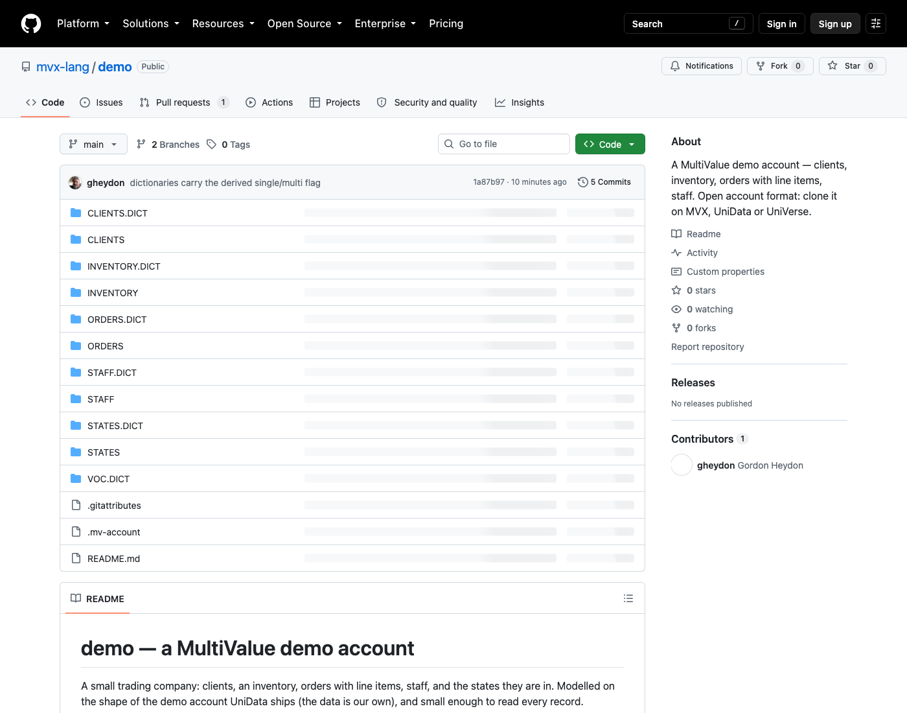907x713 pixels.
Task: Open the mvx-lang organization link
Action: point(63,67)
